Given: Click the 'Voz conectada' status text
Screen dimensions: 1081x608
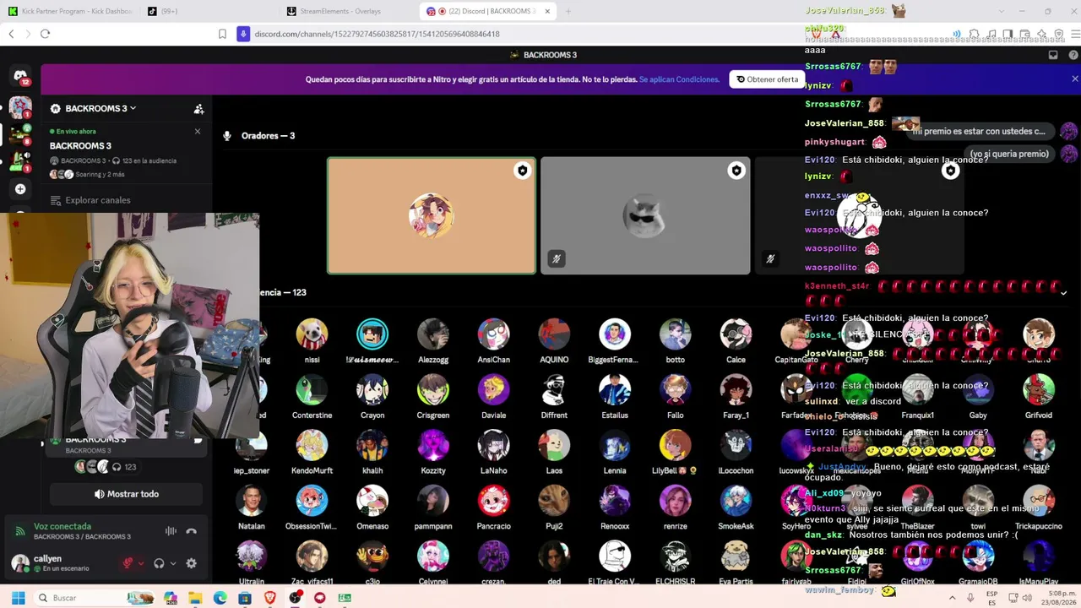Looking at the screenshot, I should click(x=62, y=526).
